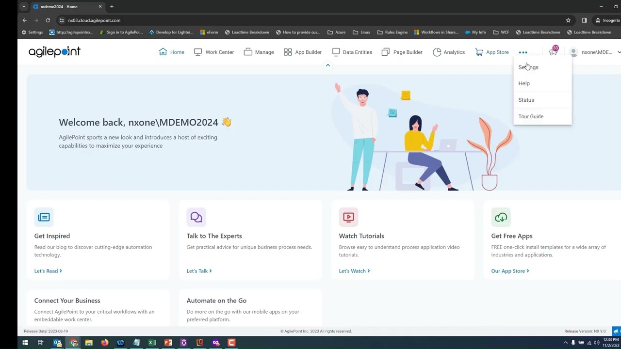Click the Watch Tutorials video icon

point(348,217)
